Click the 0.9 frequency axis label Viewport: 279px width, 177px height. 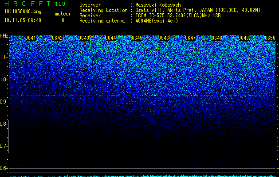(x=4, y=102)
